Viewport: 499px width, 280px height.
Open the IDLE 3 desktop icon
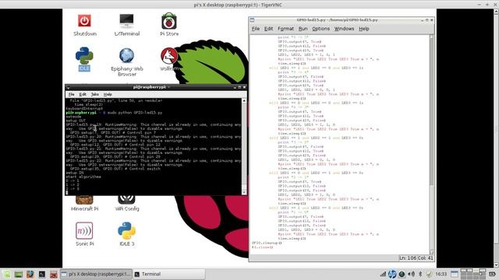(126, 234)
